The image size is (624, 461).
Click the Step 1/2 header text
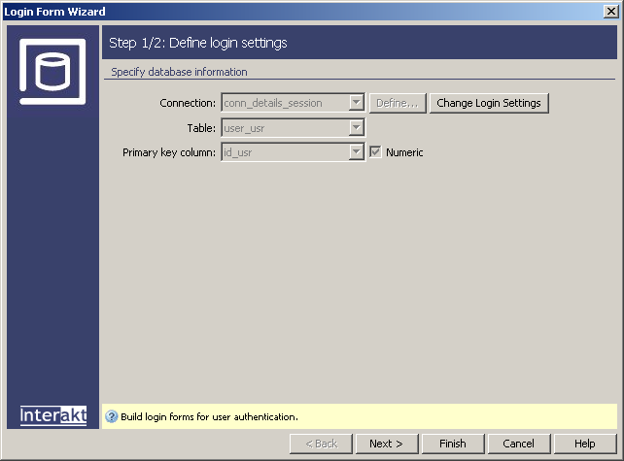coord(197,43)
